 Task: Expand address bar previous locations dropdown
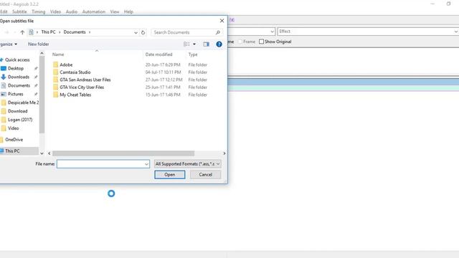tap(136, 32)
